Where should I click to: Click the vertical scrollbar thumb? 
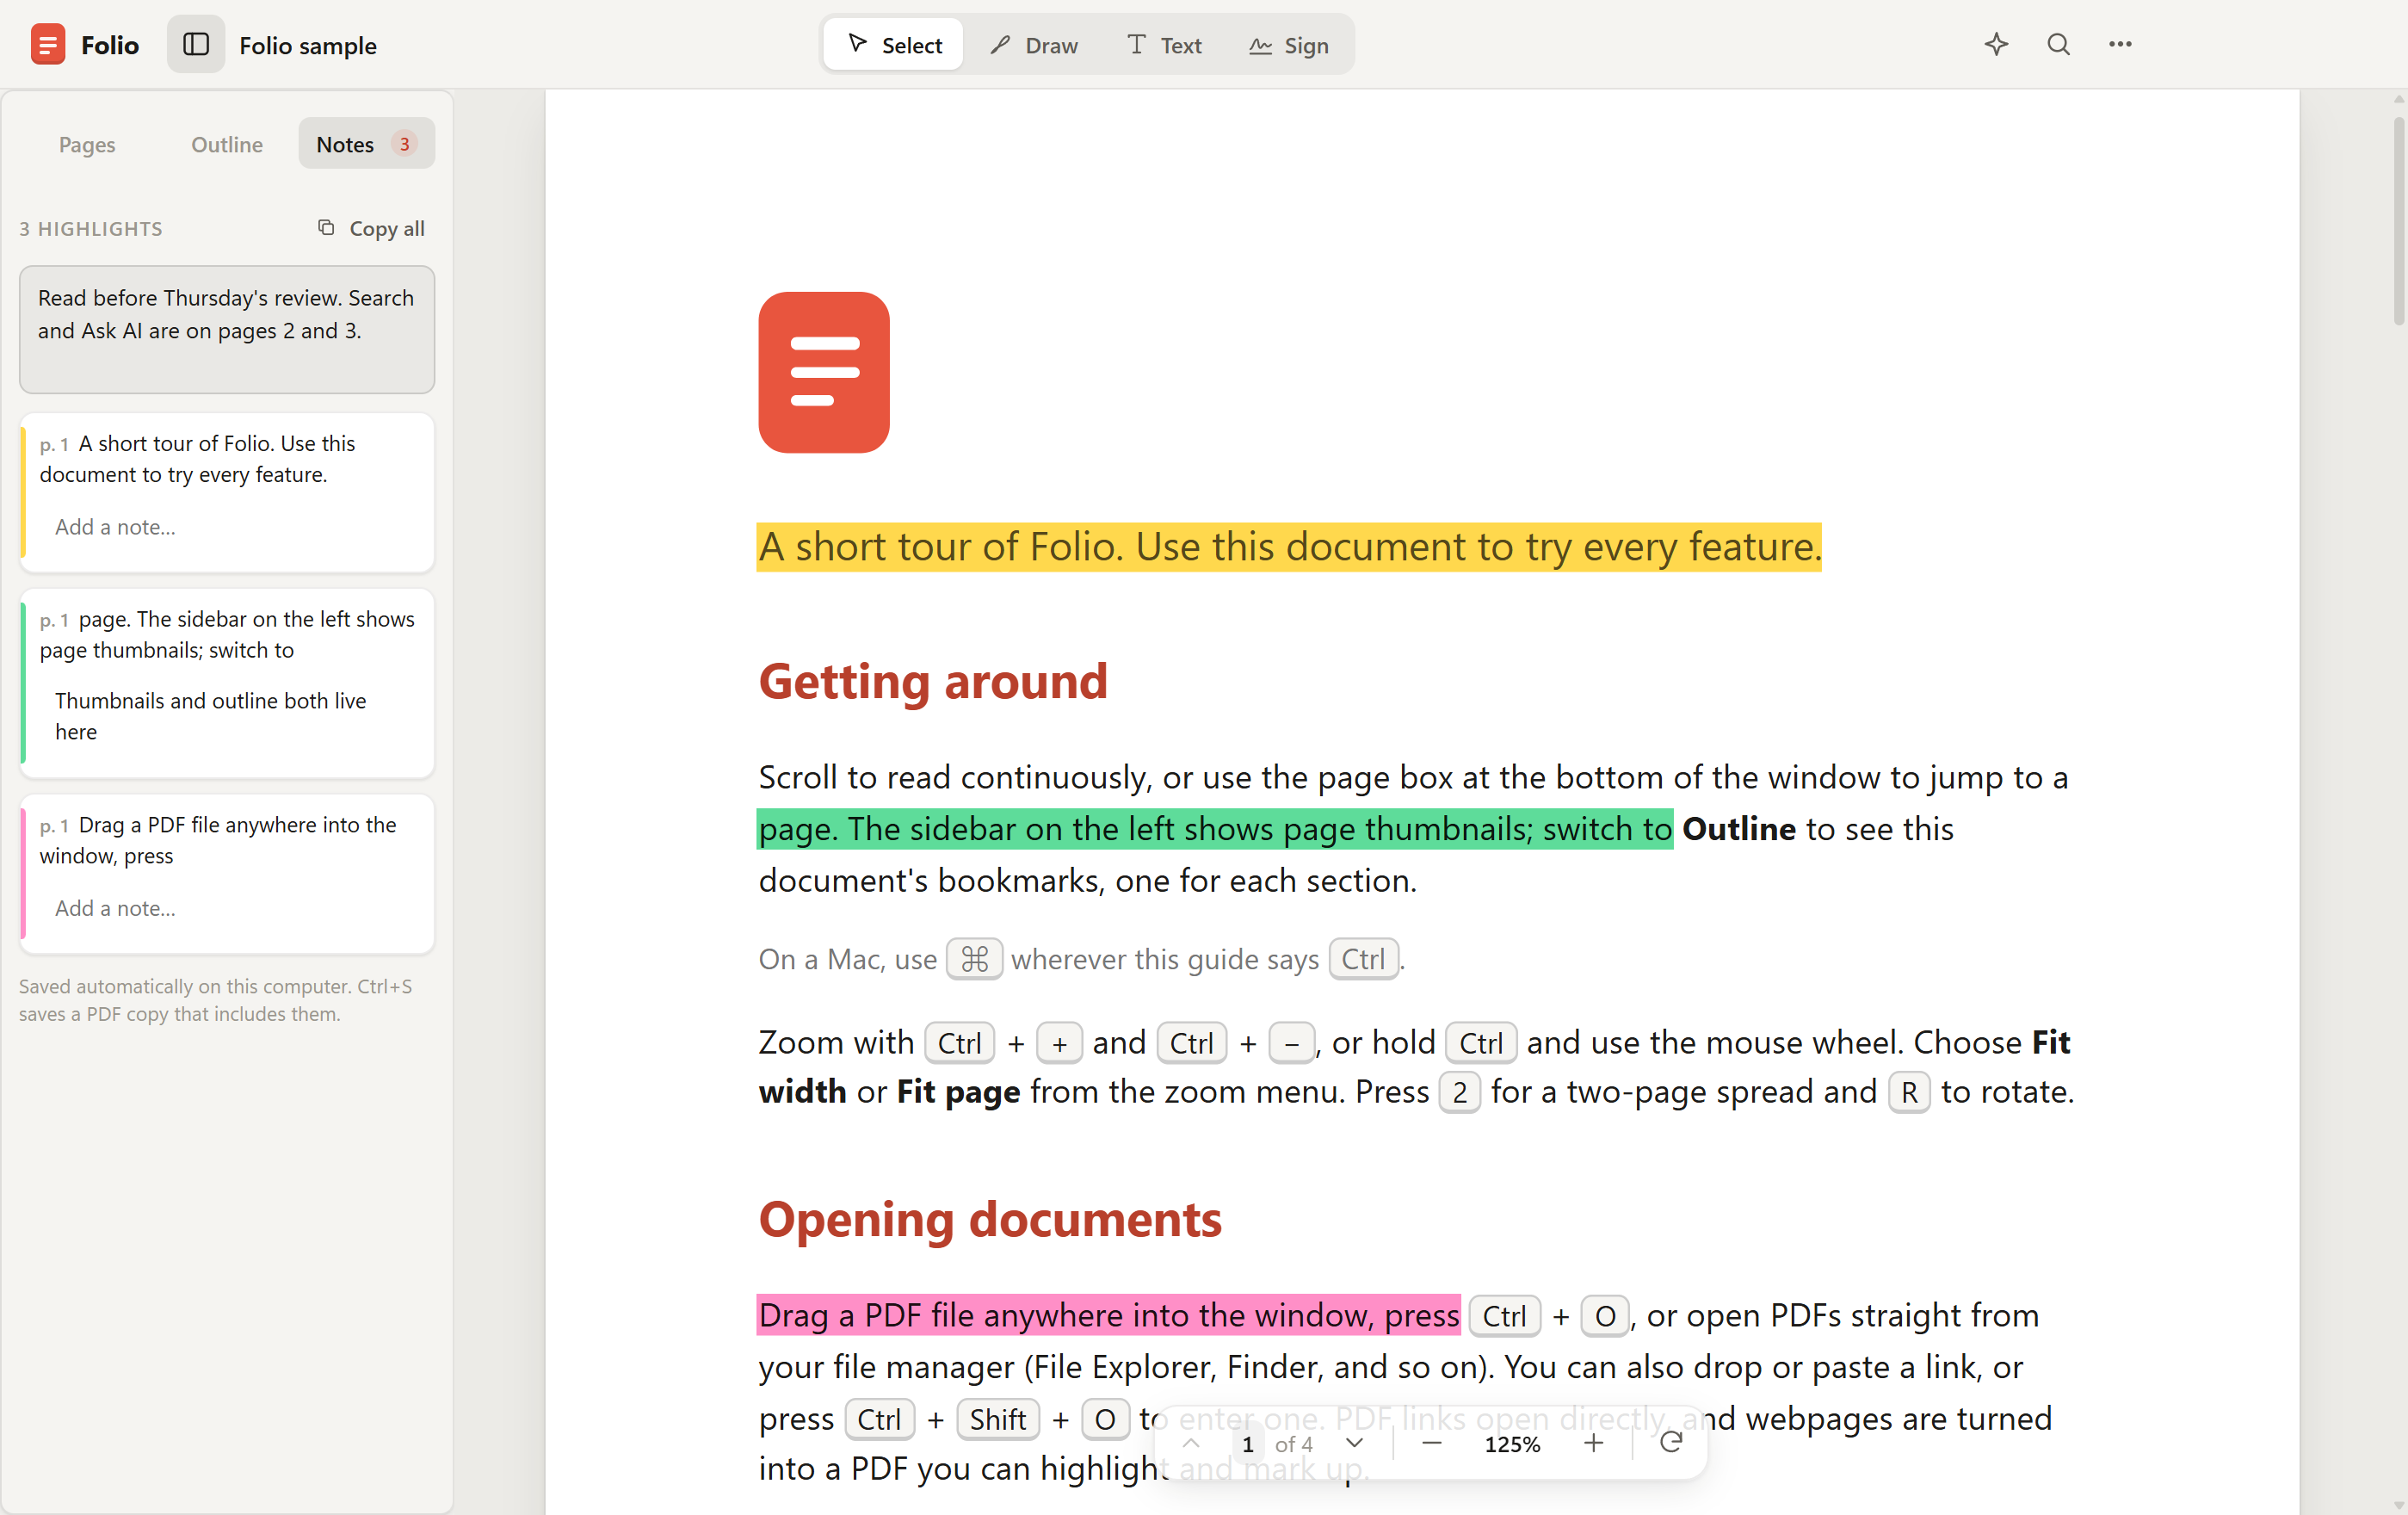[x=2398, y=220]
